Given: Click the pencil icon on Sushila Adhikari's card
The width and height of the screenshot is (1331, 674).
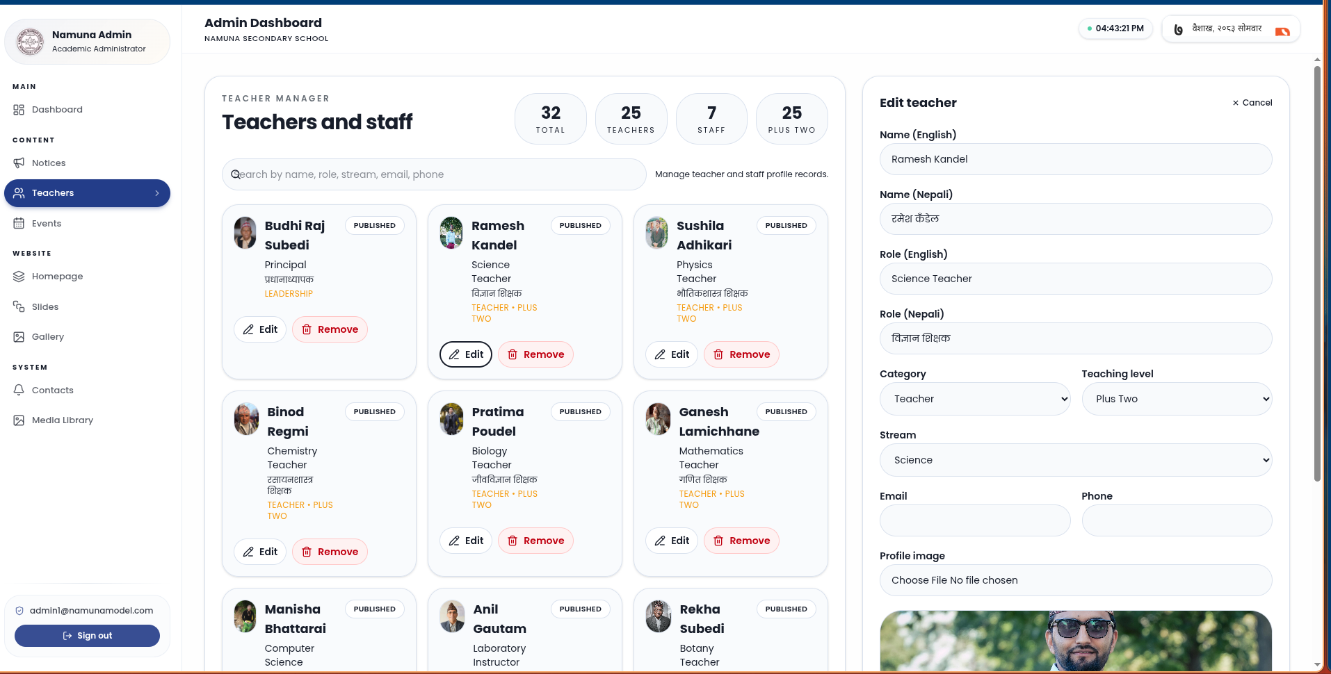Looking at the screenshot, I should tap(660, 354).
